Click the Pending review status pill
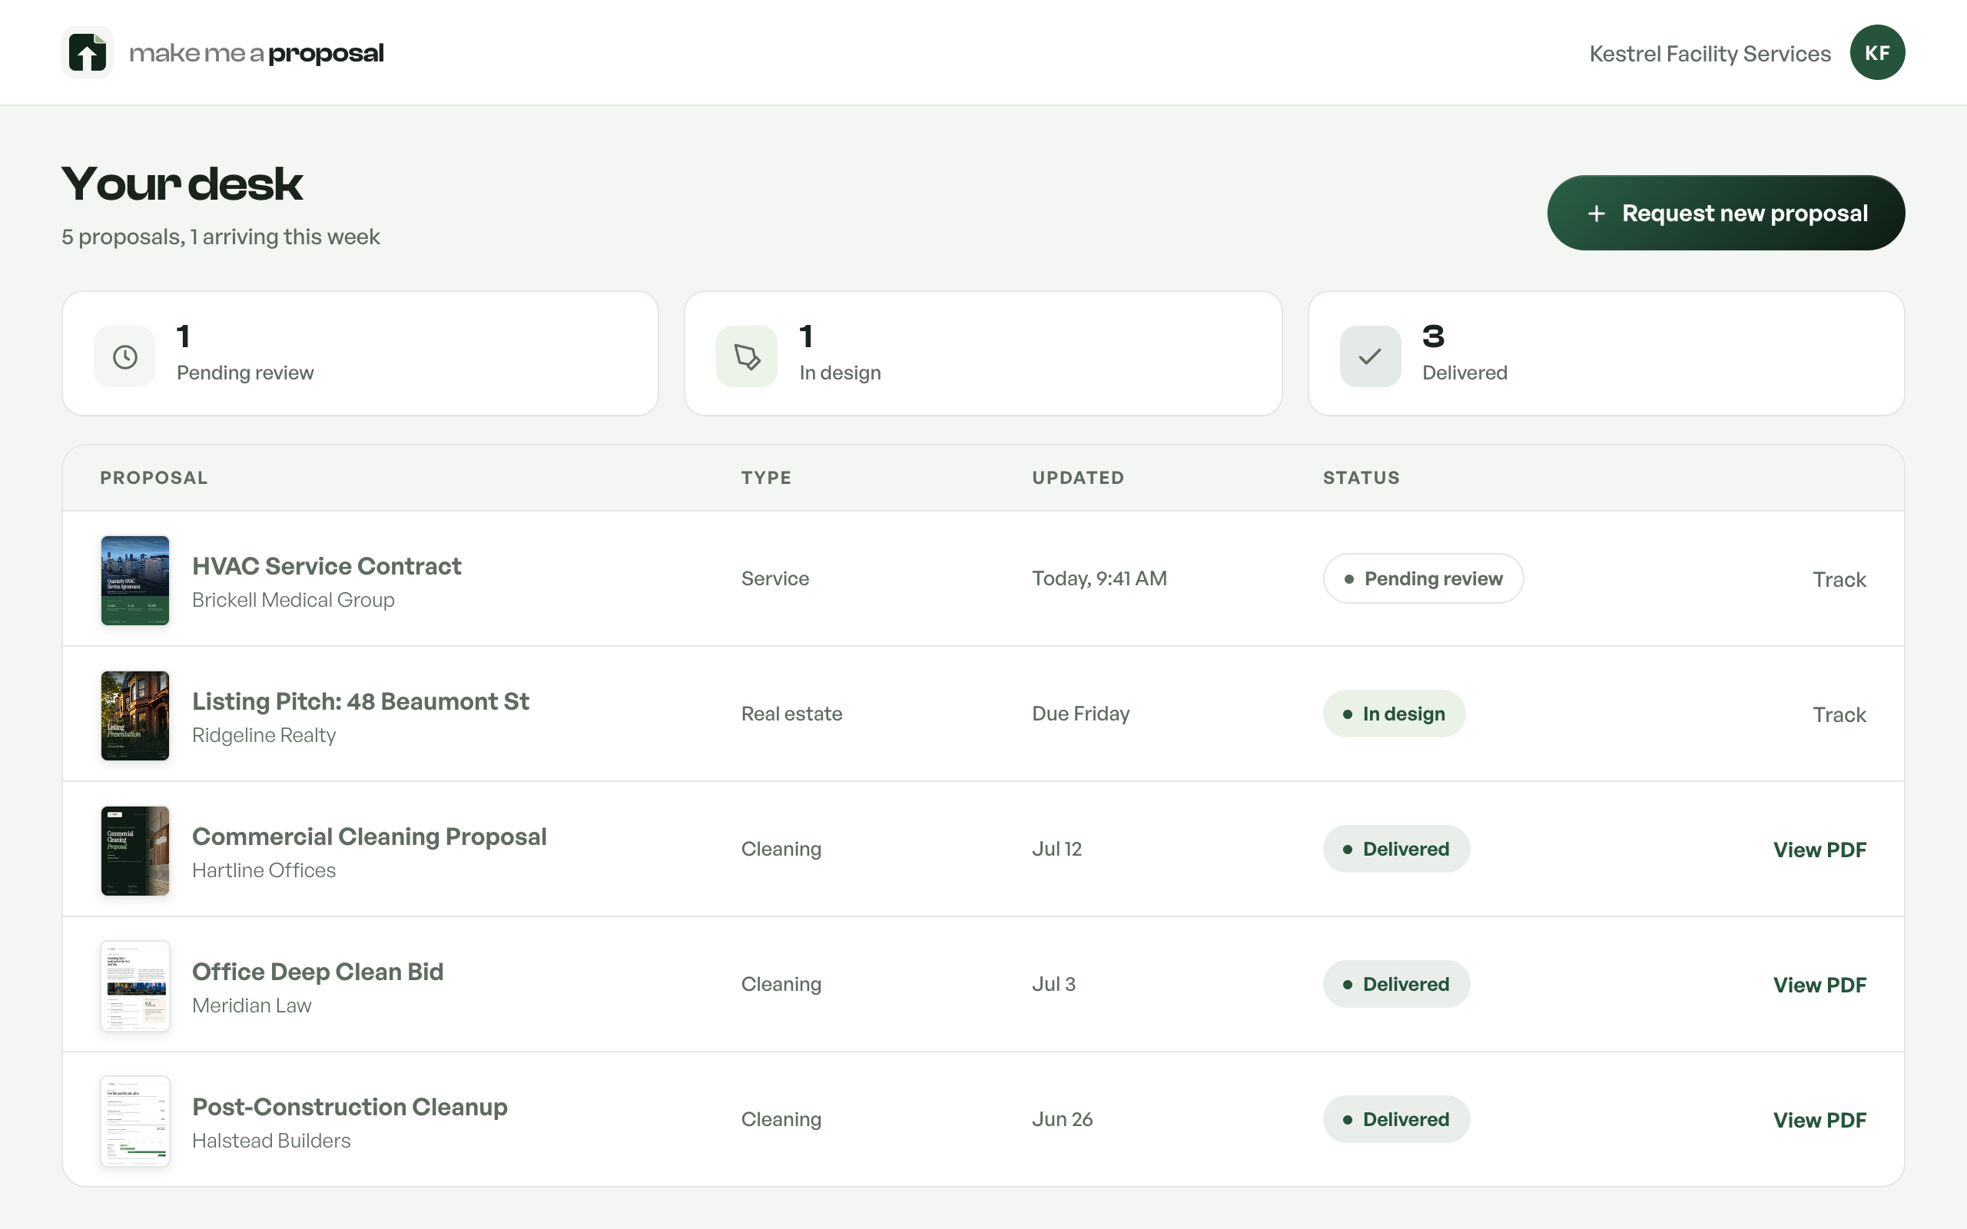 click(x=1423, y=578)
